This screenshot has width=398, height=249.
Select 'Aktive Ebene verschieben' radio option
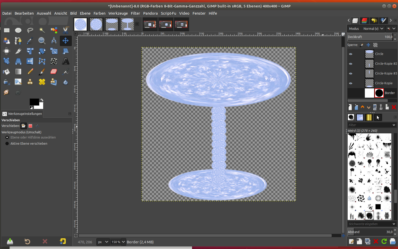7,144
